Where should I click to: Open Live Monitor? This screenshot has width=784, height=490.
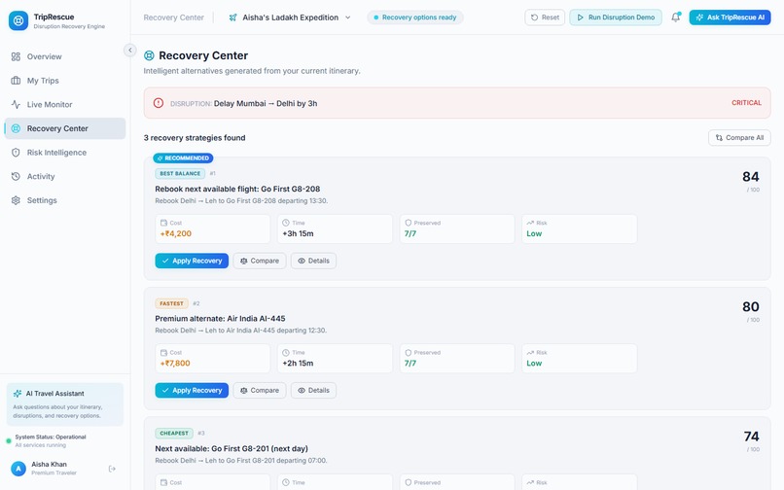65,104
